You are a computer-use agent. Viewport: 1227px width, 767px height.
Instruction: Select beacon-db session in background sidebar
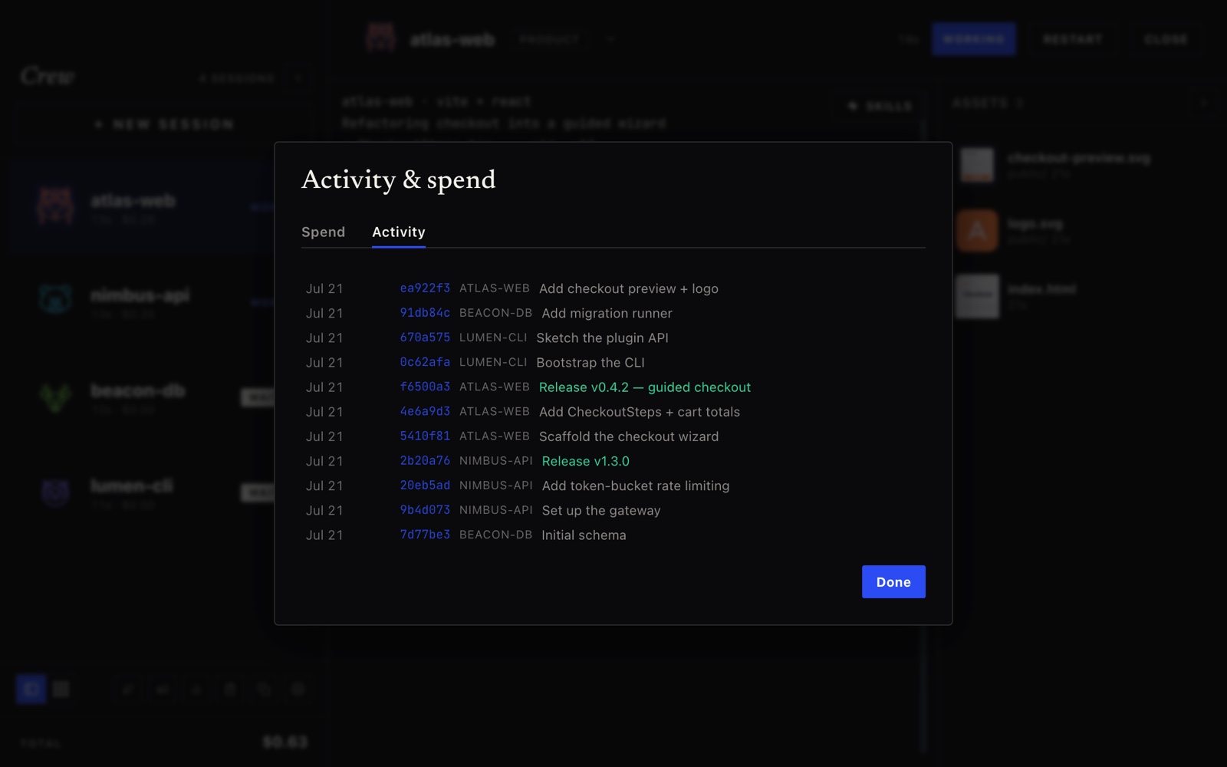click(142, 397)
